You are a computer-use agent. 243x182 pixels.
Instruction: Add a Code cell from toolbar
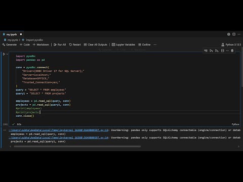[x=25, y=44]
